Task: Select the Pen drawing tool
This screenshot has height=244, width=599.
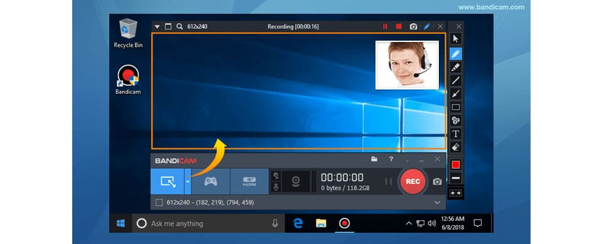Action: coord(456,54)
